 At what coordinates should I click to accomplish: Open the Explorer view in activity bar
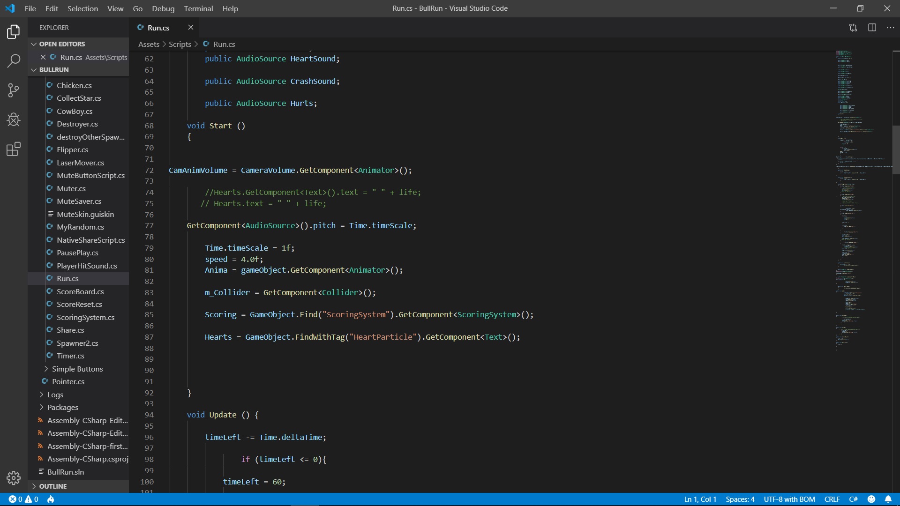14,31
